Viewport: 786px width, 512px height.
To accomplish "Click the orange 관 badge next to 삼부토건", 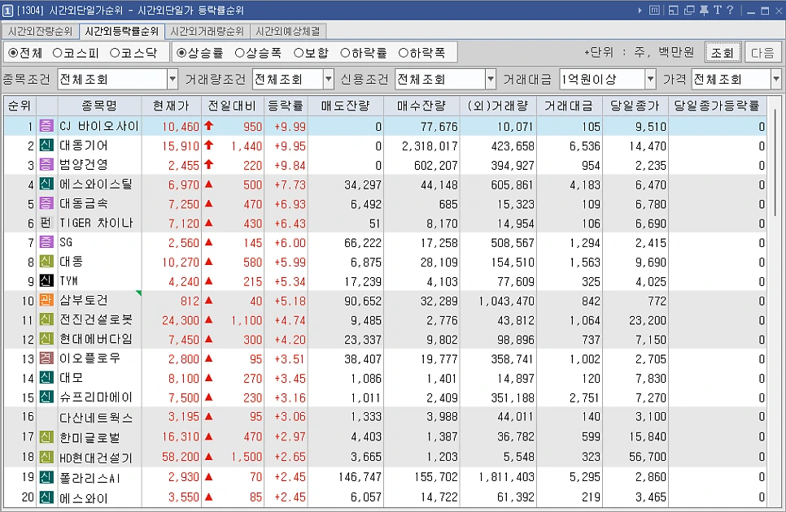I will (x=46, y=301).
